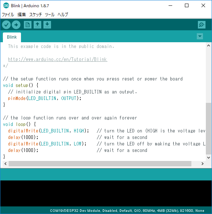Open the スケッチ menu

pos(35,14)
